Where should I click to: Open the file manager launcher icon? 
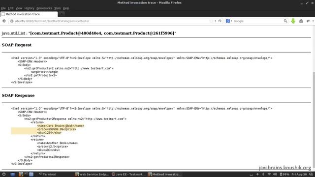tap(31, 174)
